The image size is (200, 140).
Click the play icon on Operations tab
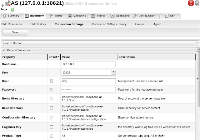[112, 16]
